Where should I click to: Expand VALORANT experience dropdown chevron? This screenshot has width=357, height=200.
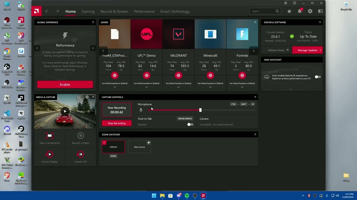tap(178, 87)
